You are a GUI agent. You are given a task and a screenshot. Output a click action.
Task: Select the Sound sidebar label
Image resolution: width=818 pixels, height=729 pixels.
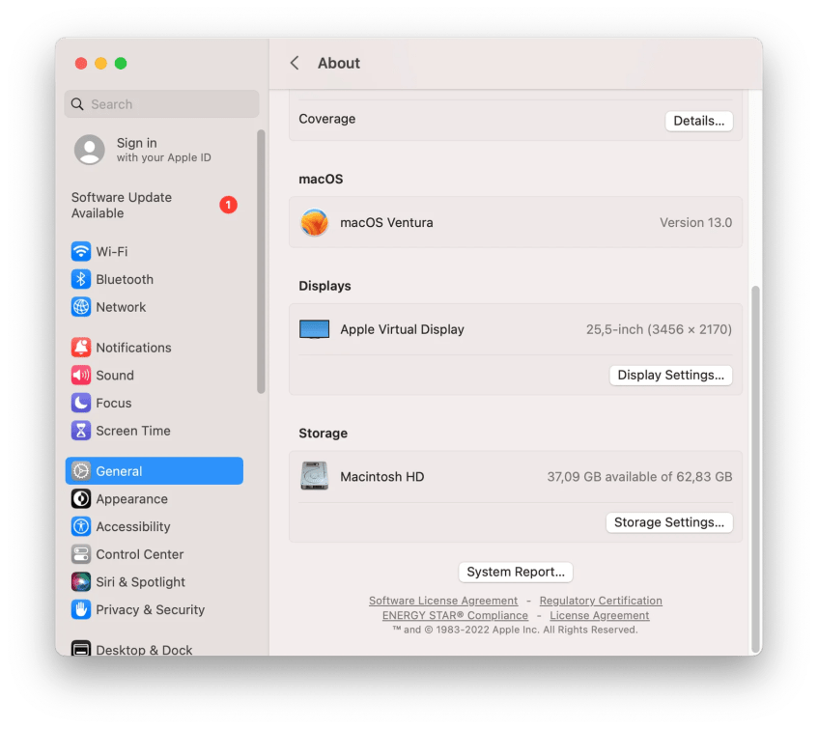click(115, 376)
